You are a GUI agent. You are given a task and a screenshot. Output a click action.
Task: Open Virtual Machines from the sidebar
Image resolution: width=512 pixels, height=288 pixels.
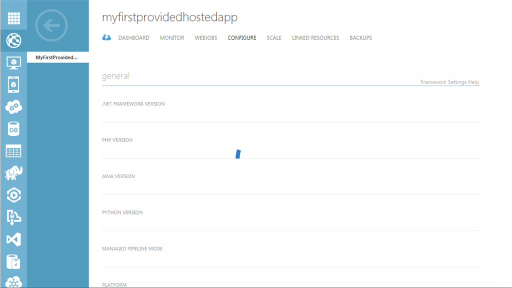13,62
